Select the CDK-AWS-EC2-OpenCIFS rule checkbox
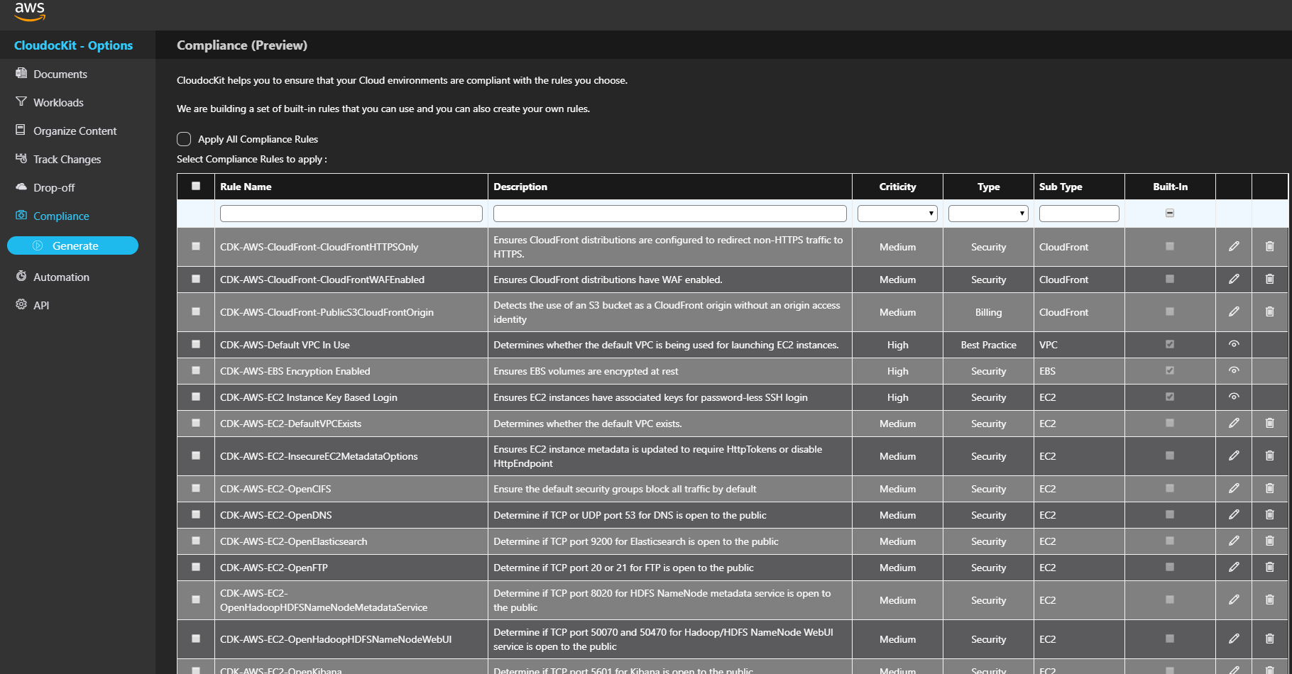1292x674 pixels. click(x=196, y=488)
